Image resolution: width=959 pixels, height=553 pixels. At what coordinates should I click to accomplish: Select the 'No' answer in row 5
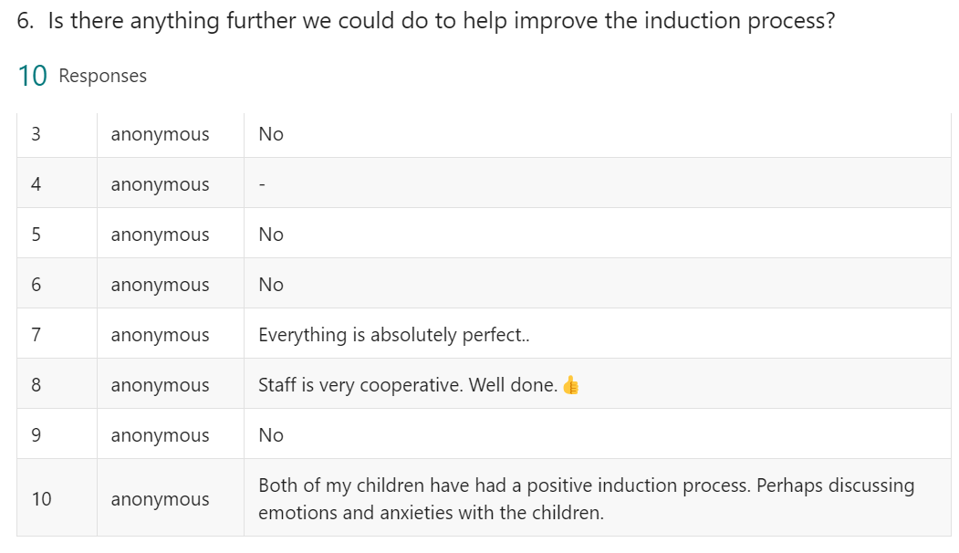[271, 235]
